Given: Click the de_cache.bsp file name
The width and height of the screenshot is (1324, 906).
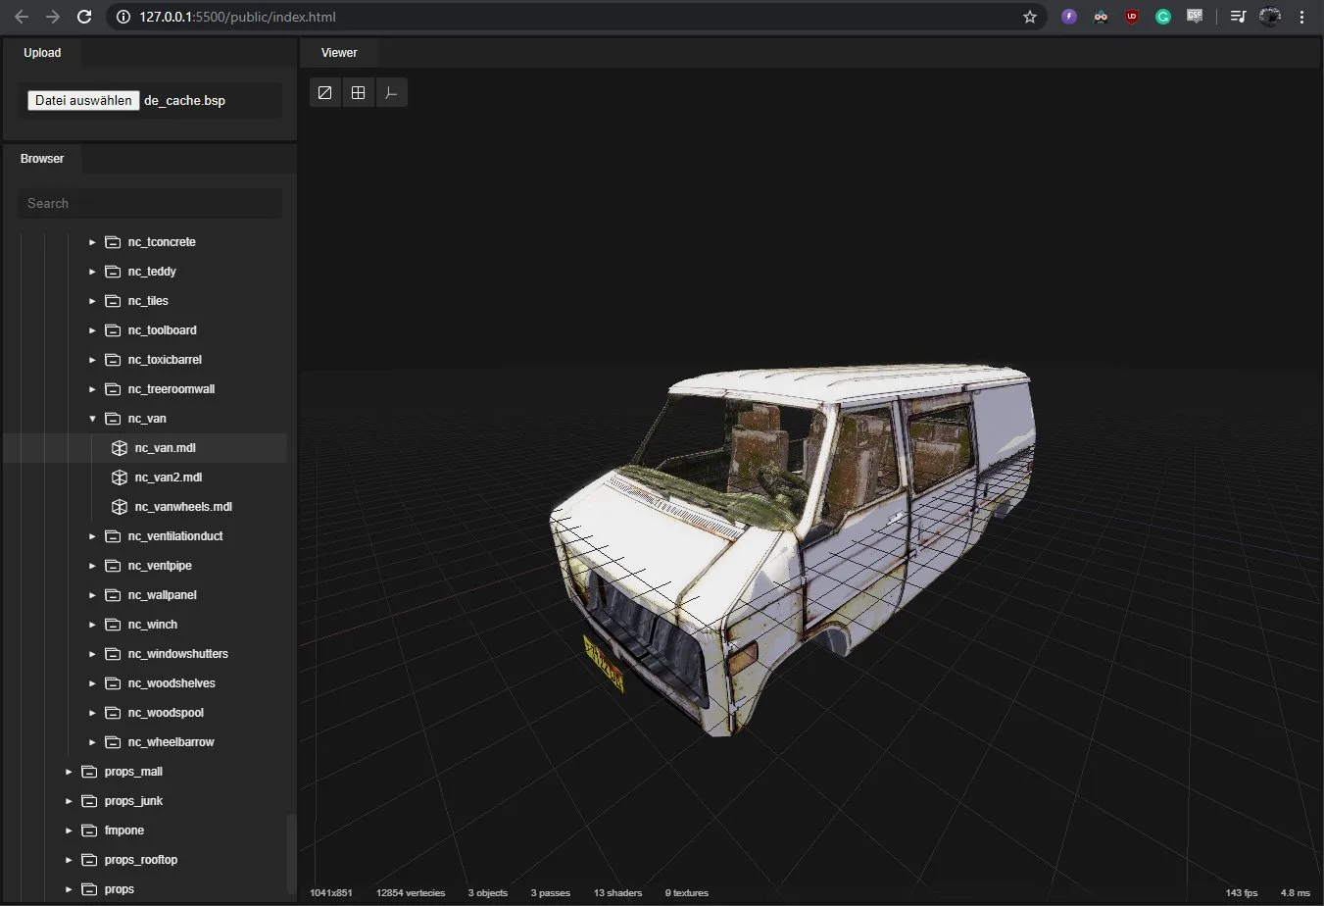Looking at the screenshot, I should coord(184,100).
